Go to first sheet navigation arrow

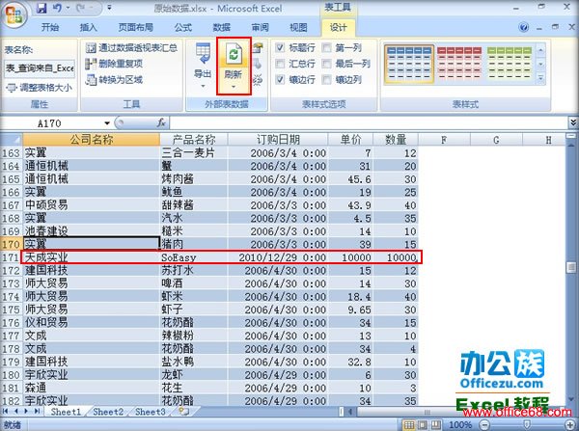pos(6,411)
